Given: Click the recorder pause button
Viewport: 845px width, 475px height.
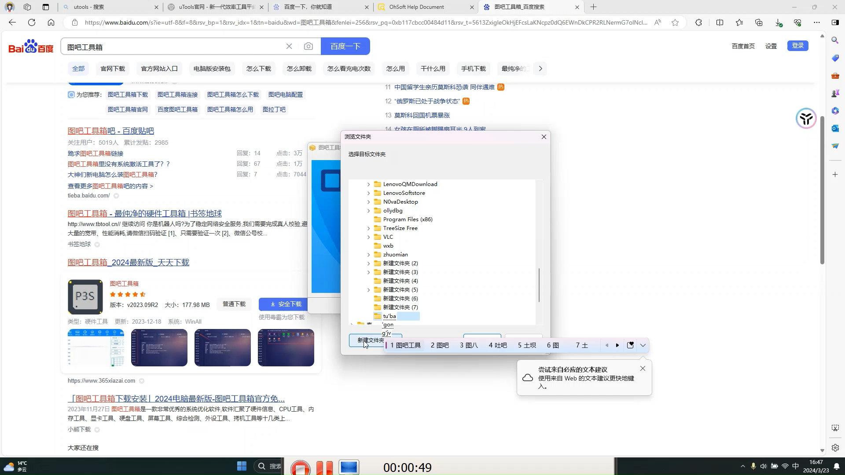Looking at the screenshot, I should [x=325, y=467].
